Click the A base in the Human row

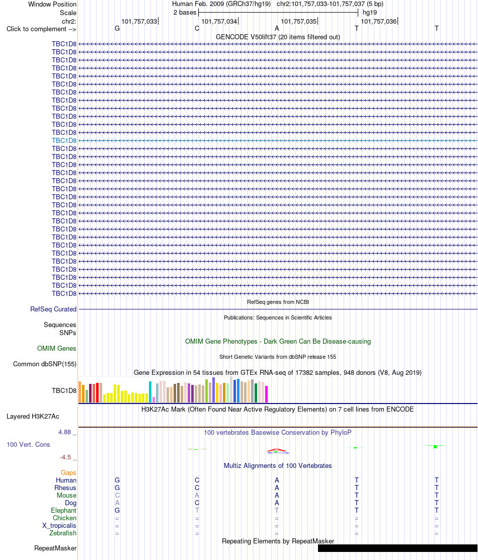(277, 481)
